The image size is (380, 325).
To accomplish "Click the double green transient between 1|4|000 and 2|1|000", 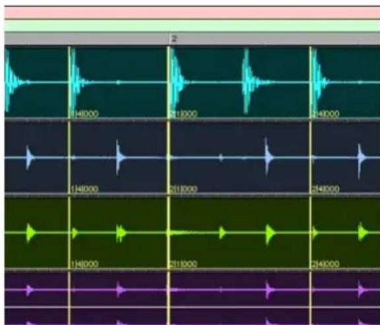I will pyautogui.click(x=121, y=233).
